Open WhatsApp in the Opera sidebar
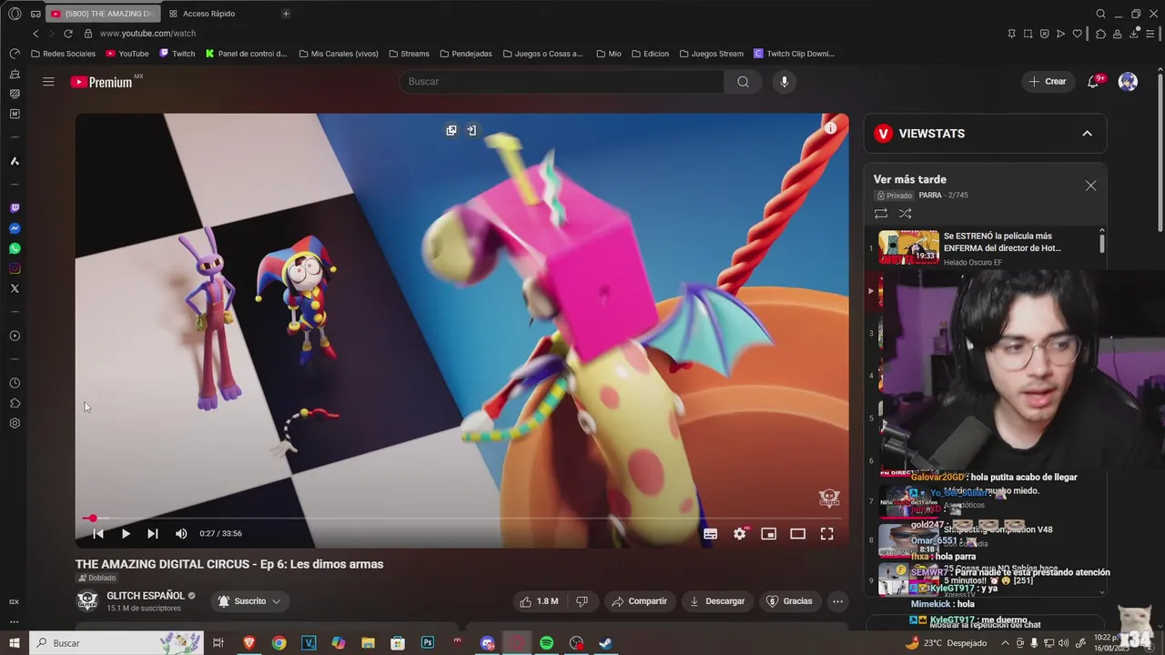Screen dimensions: 1165x655 (x=15, y=248)
